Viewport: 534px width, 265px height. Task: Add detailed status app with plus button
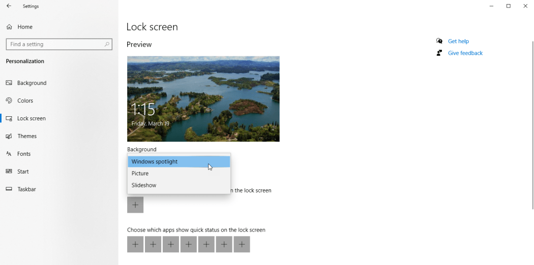point(135,205)
